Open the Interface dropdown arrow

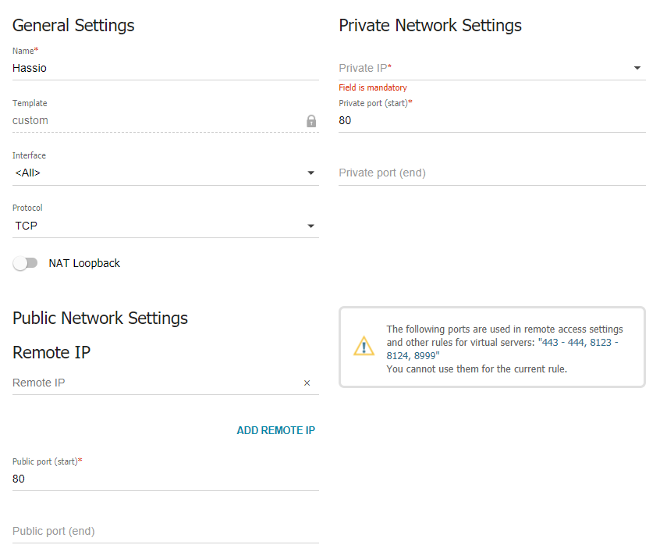[x=310, y=173]
